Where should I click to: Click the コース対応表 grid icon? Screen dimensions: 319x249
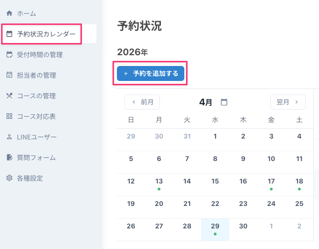coord(9,116)
